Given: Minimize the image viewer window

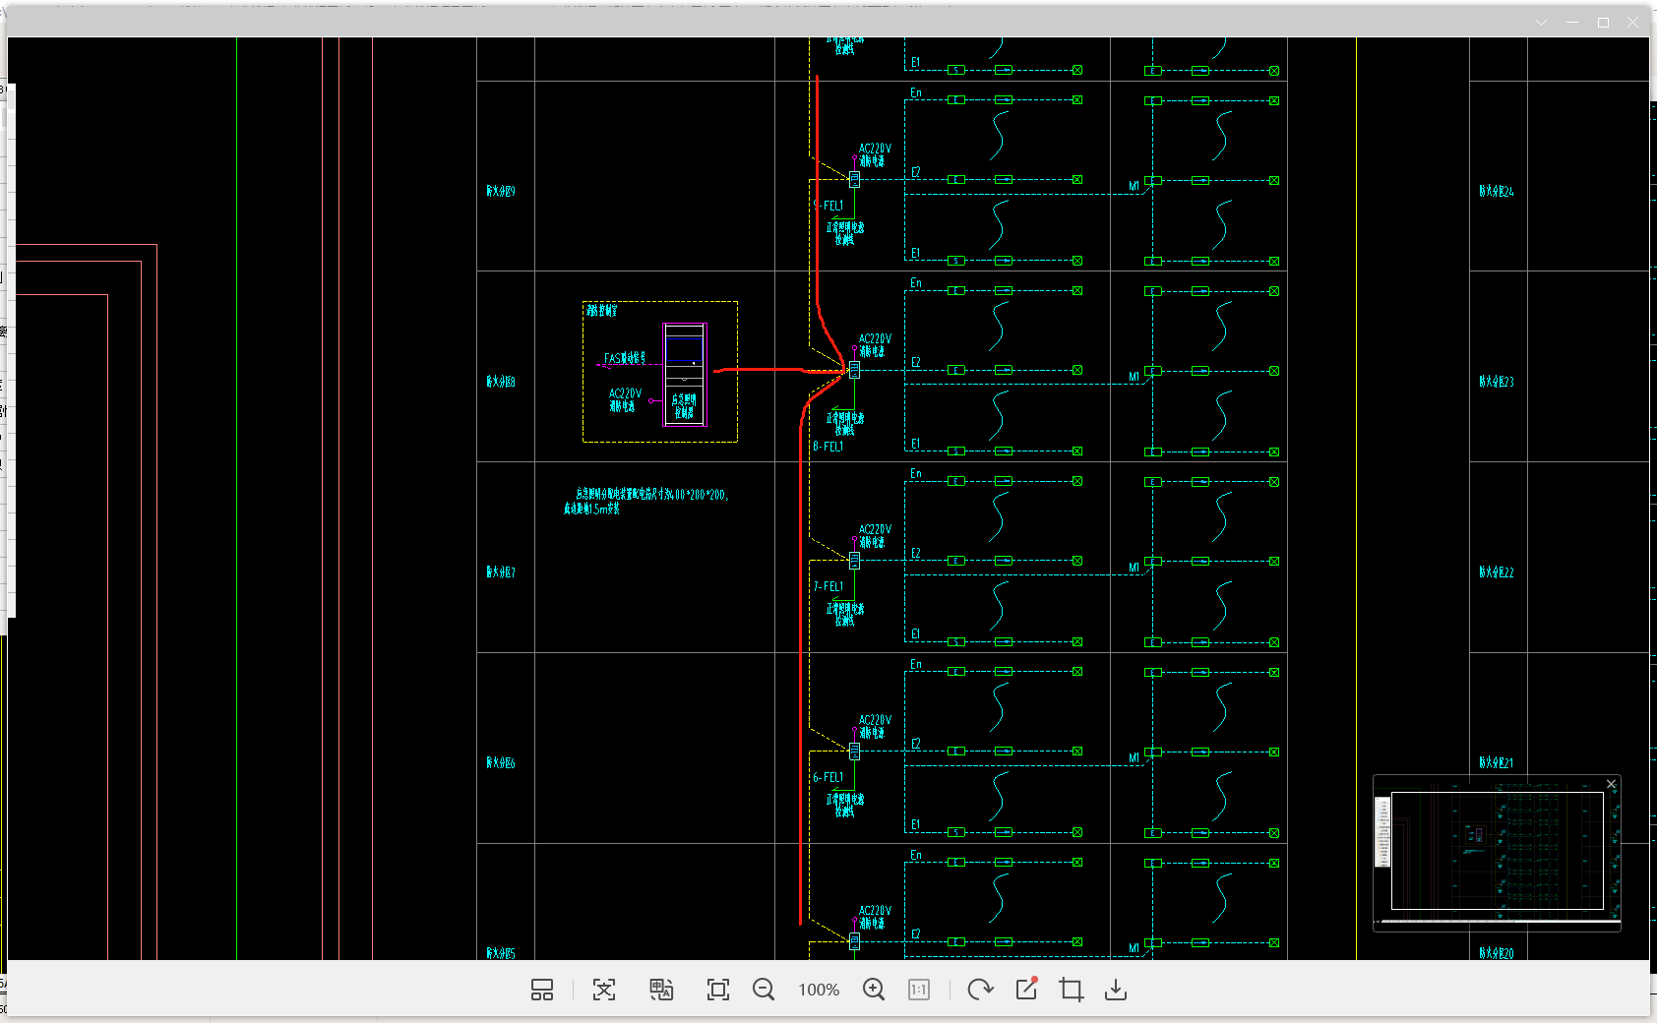Looking at the screenshot, I should tap(1572, 22).
